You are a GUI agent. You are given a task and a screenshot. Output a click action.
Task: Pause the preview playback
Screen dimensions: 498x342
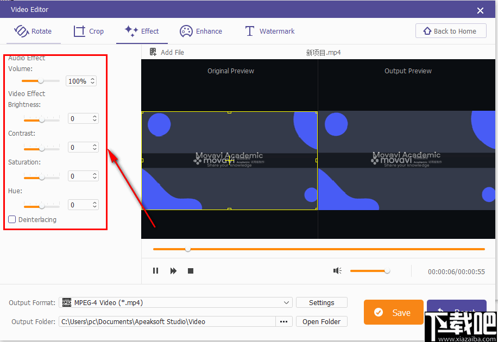(x=155, y=270)
